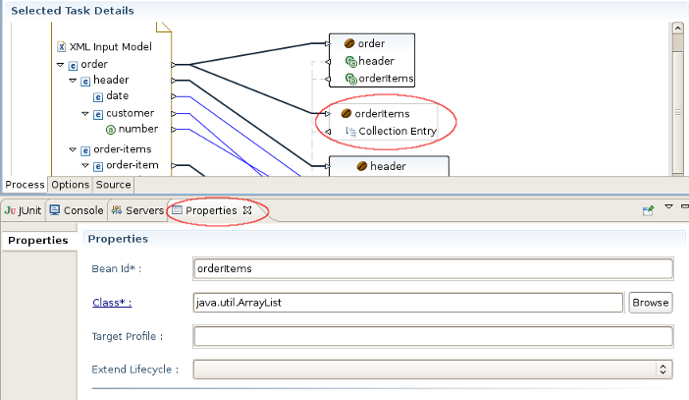The height and width of the screenshot is (400, 689).
Task: Collapse the header tree node
Action: 73,81
